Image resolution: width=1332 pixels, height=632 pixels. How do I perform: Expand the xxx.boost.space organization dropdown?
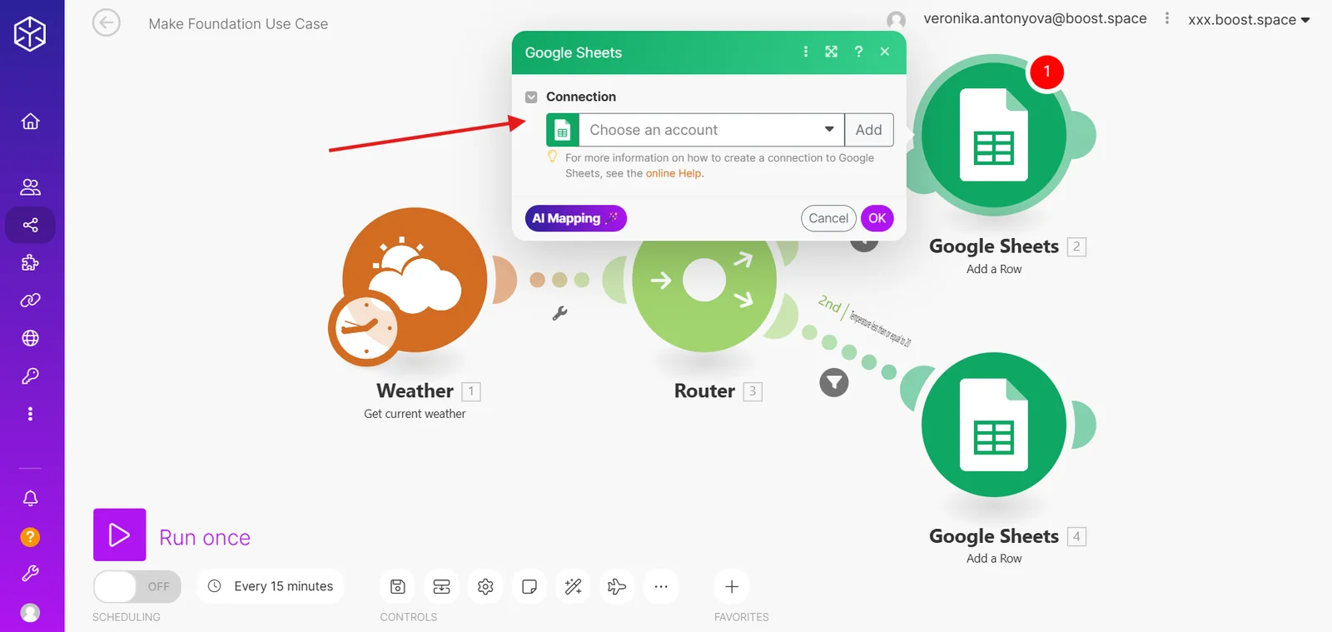click(x=1249, y=19)
